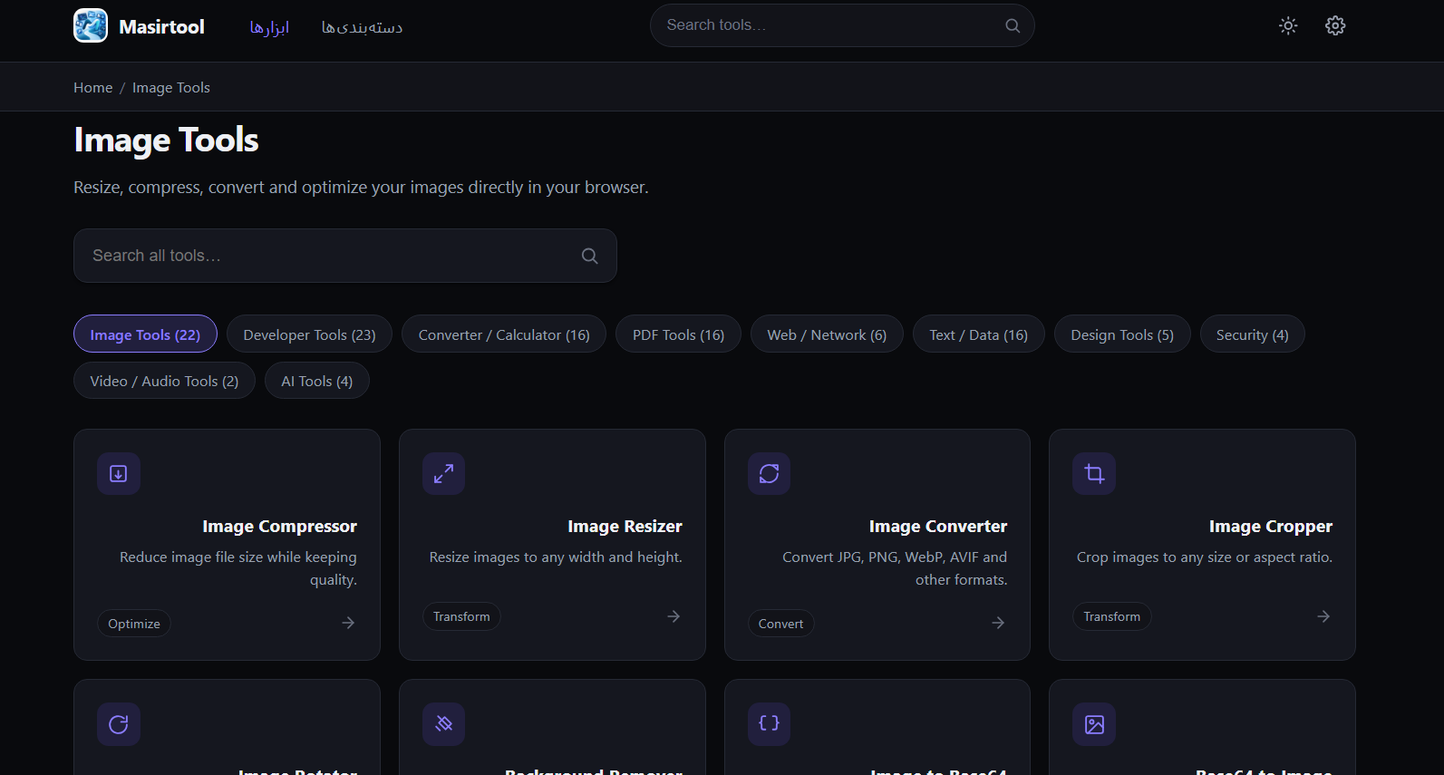Toggle the light/dark theme sun icon
1444x775 pixels.
1288,25
